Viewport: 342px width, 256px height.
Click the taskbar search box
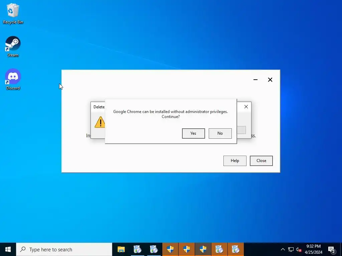coord(64,249)
